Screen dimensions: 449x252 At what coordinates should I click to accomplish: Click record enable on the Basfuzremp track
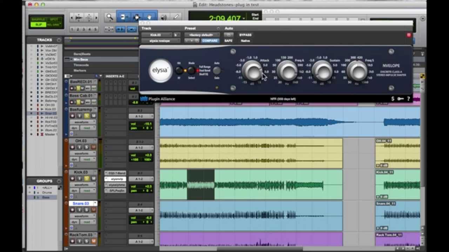pos(73,116)
